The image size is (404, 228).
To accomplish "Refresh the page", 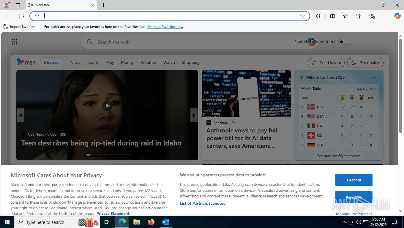I will 21,16.
